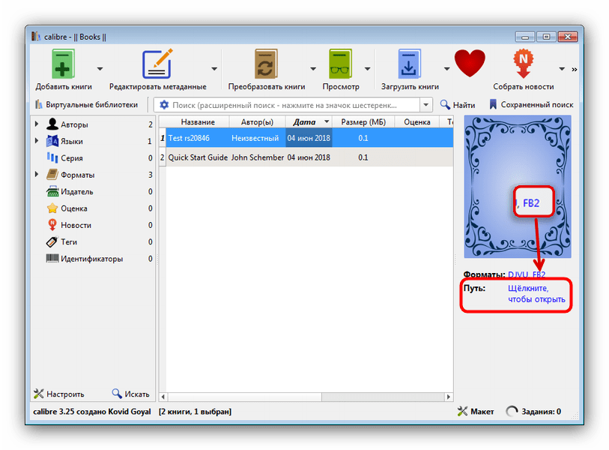Expand the Авторы tree node
The width and height of the screenshot is (609, 450).
click(x=37, y=124)
